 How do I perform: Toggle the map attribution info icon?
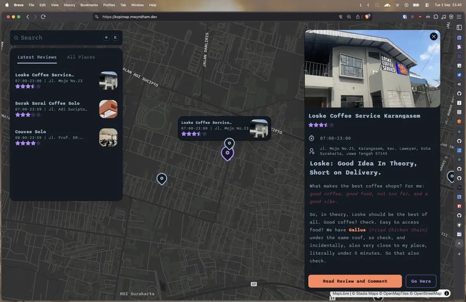tap(446, 293)
